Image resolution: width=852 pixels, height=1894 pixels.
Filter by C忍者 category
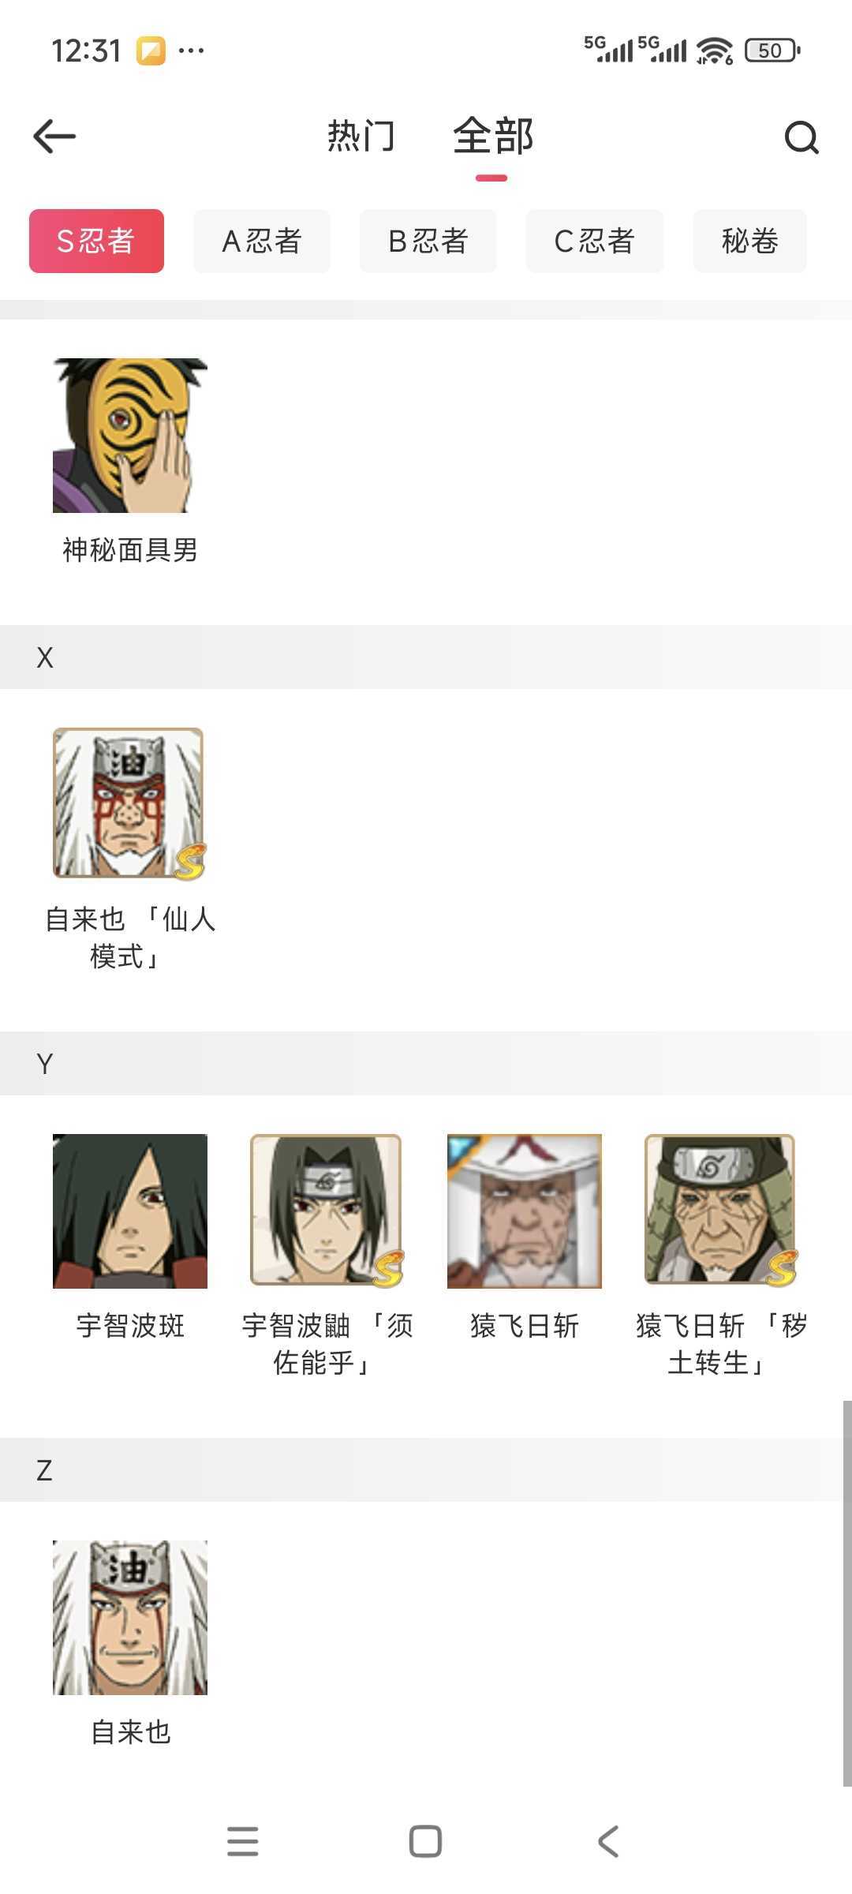click(595, 241)
